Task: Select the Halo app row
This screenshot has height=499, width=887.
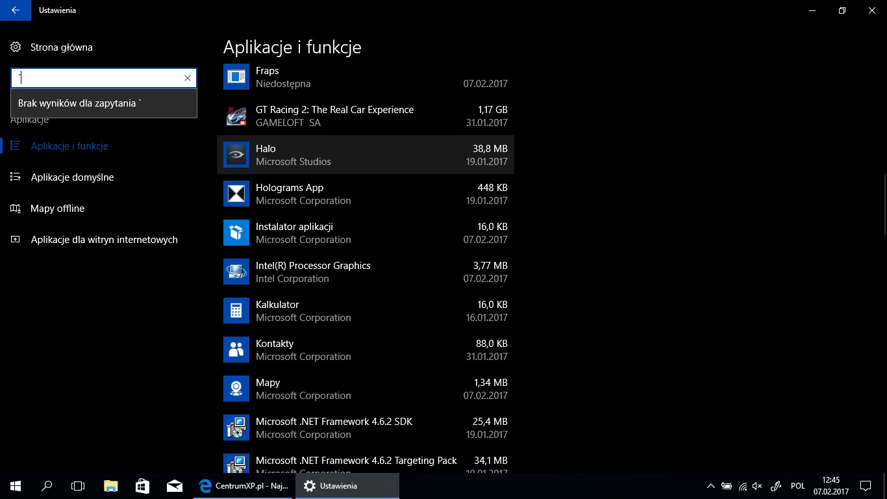Action: (x=366, y=155)
